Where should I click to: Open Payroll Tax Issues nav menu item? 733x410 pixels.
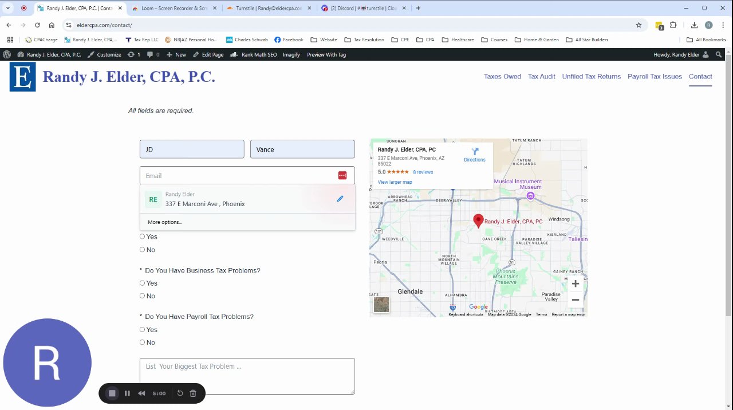655,76
